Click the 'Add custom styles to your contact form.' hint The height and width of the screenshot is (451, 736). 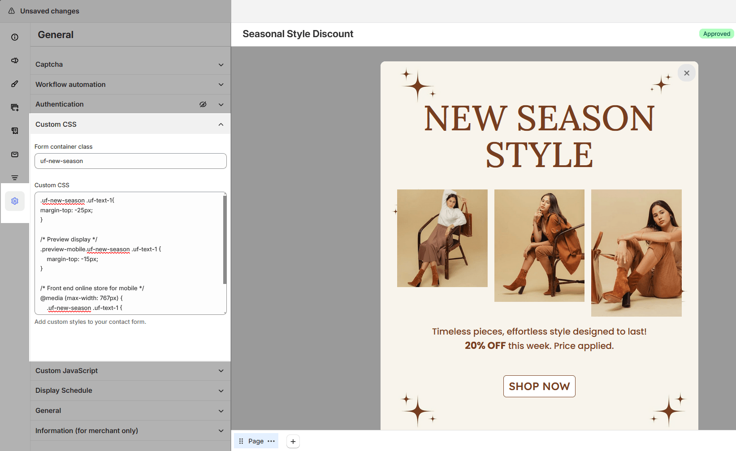91,322
